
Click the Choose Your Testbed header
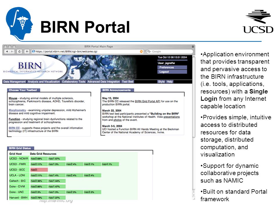point(24,90)
